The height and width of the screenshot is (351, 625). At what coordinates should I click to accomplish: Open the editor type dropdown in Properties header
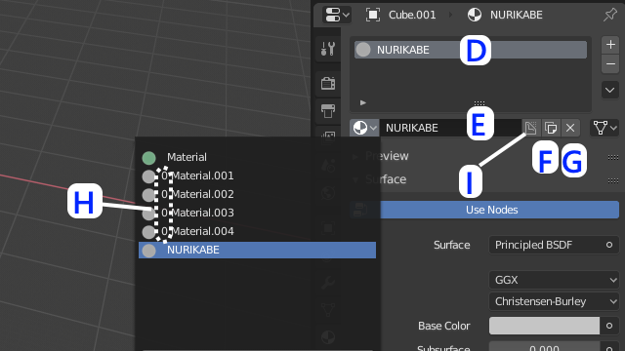coord(337,16)
